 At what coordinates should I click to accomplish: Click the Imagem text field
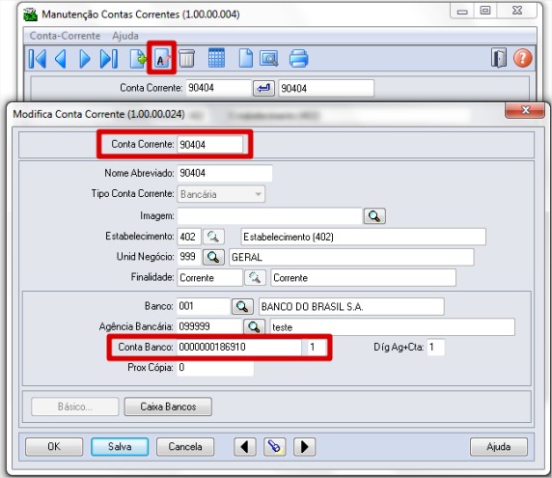(x=269, y=216)
